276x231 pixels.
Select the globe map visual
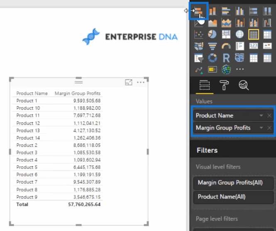(240, 34)
